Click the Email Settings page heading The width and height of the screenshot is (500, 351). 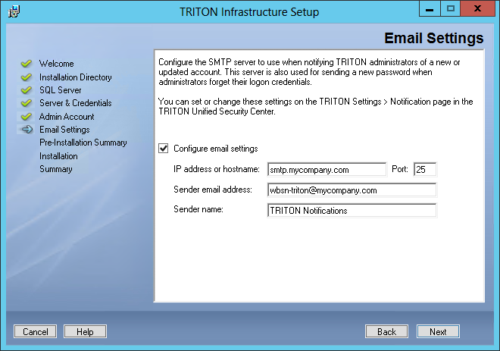pos(433,38)
